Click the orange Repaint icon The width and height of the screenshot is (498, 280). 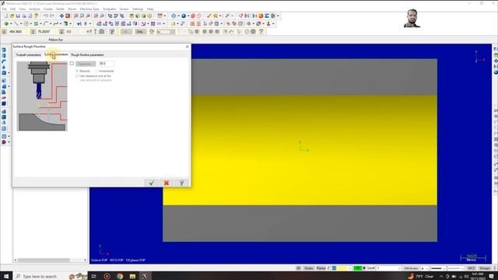click(x=68, y=16)
